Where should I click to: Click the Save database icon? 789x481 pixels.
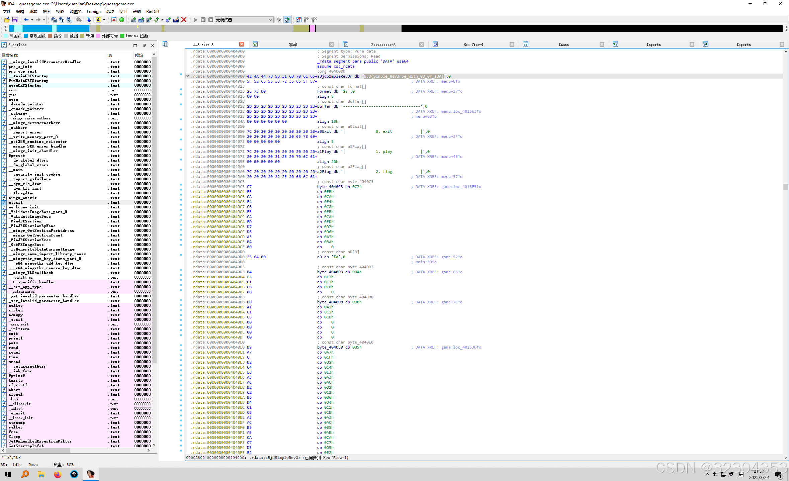pyautogui.click(x=15, y=20)
